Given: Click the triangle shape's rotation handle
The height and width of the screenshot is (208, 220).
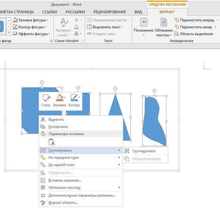Looking at the screenshot, I should [x=115, y=88].
